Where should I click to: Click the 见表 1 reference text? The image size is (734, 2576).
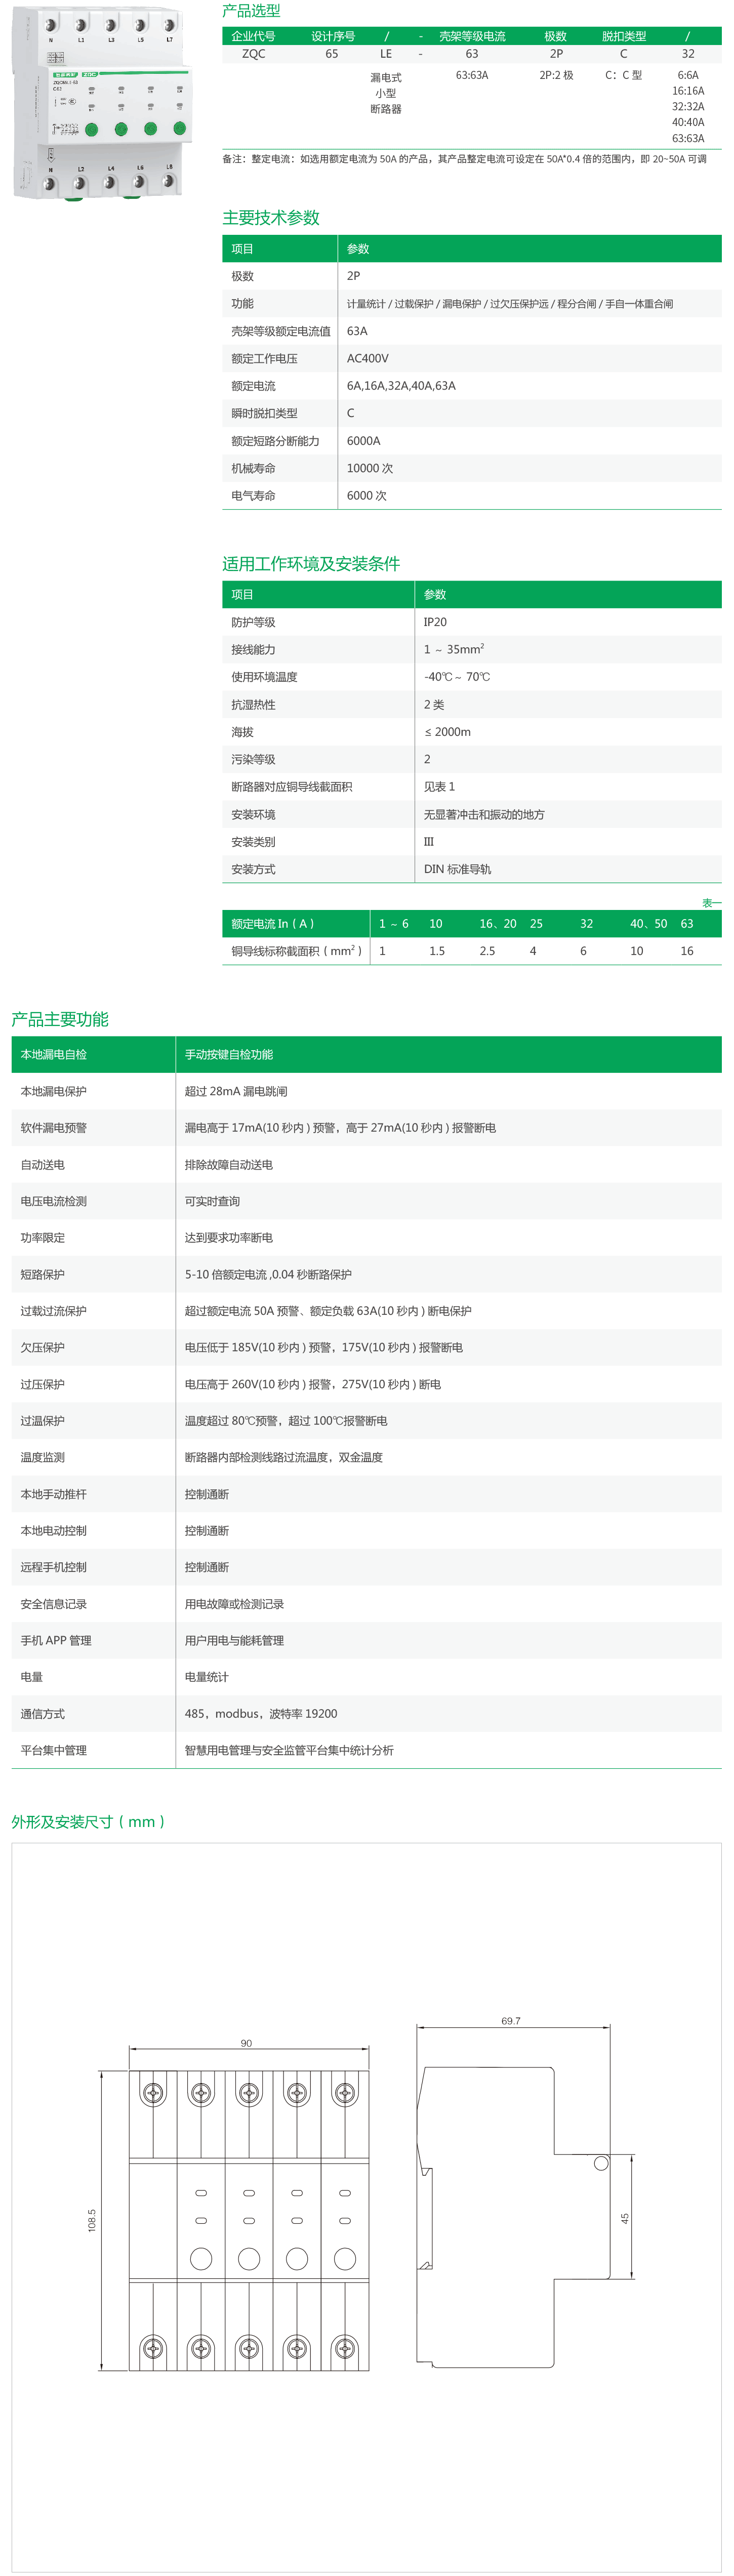click(x=439, y=787)
